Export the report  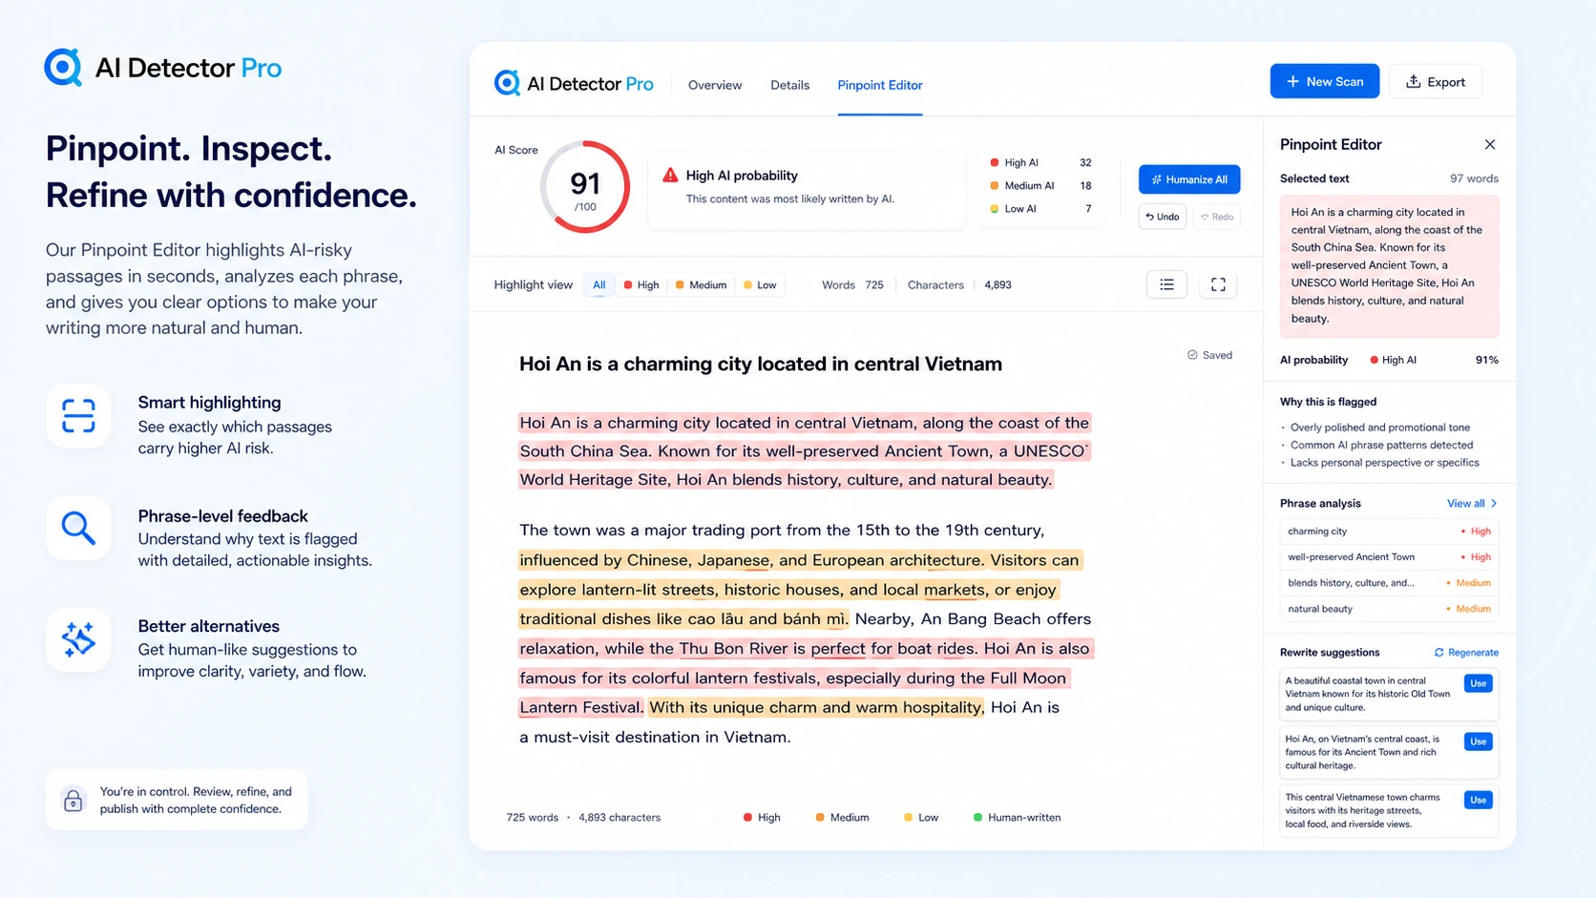pos(1435,81)
